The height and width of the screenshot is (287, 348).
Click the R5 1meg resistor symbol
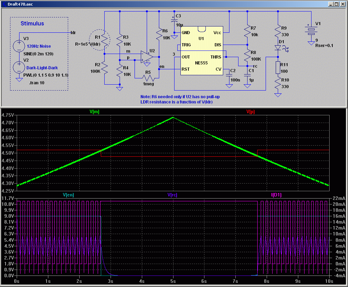(148, 78)
